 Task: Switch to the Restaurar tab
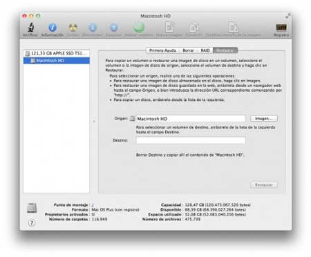pyautogui.click(x=225, y=50)
